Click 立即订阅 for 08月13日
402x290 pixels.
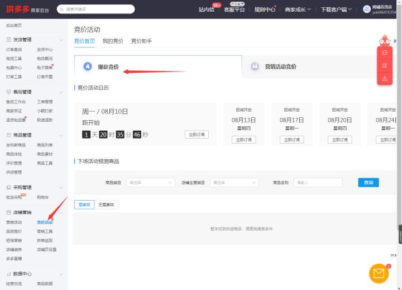tap(244, 140)
